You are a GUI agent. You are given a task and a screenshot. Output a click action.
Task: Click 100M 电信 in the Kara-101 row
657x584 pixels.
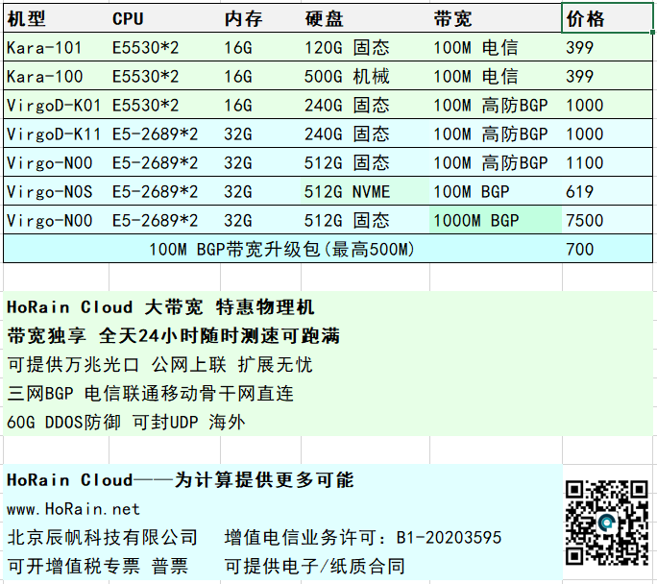[496, 47]
